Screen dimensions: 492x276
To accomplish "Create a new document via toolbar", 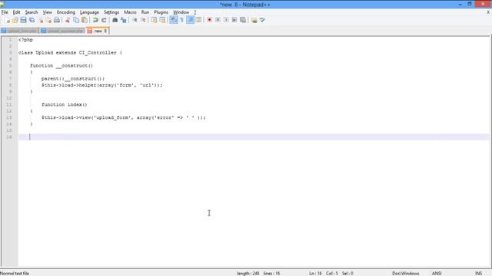I will point(7,20).
